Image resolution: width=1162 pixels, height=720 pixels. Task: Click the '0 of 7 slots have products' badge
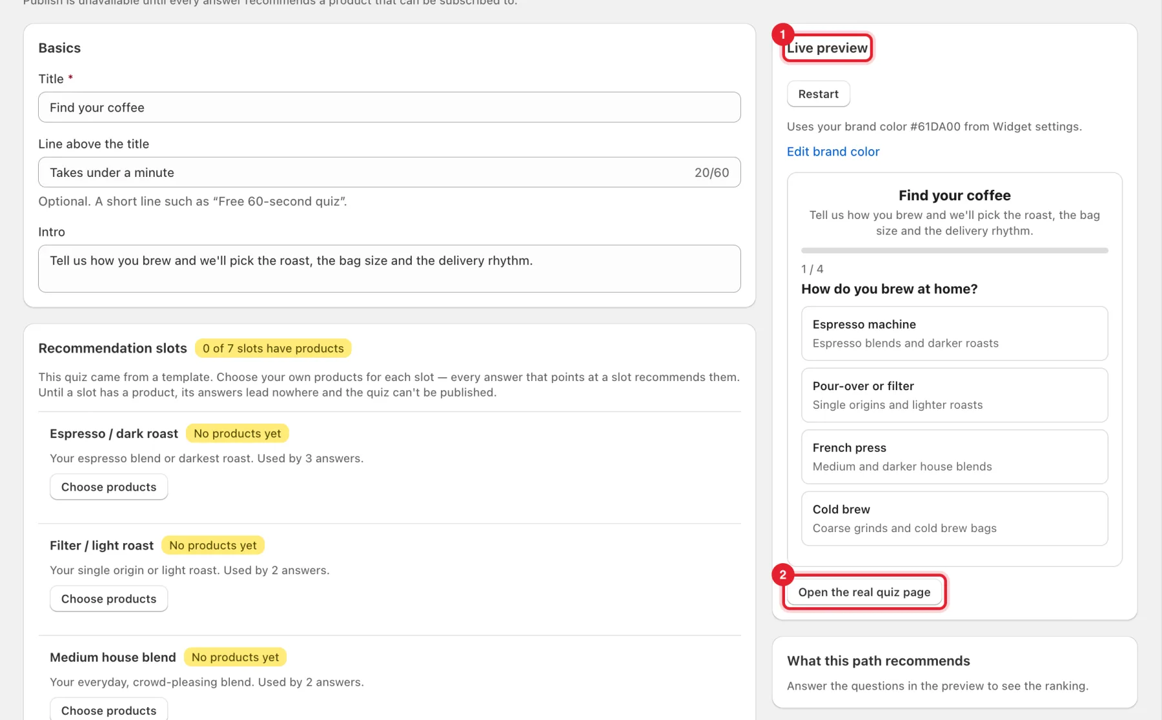coord(273,348)
